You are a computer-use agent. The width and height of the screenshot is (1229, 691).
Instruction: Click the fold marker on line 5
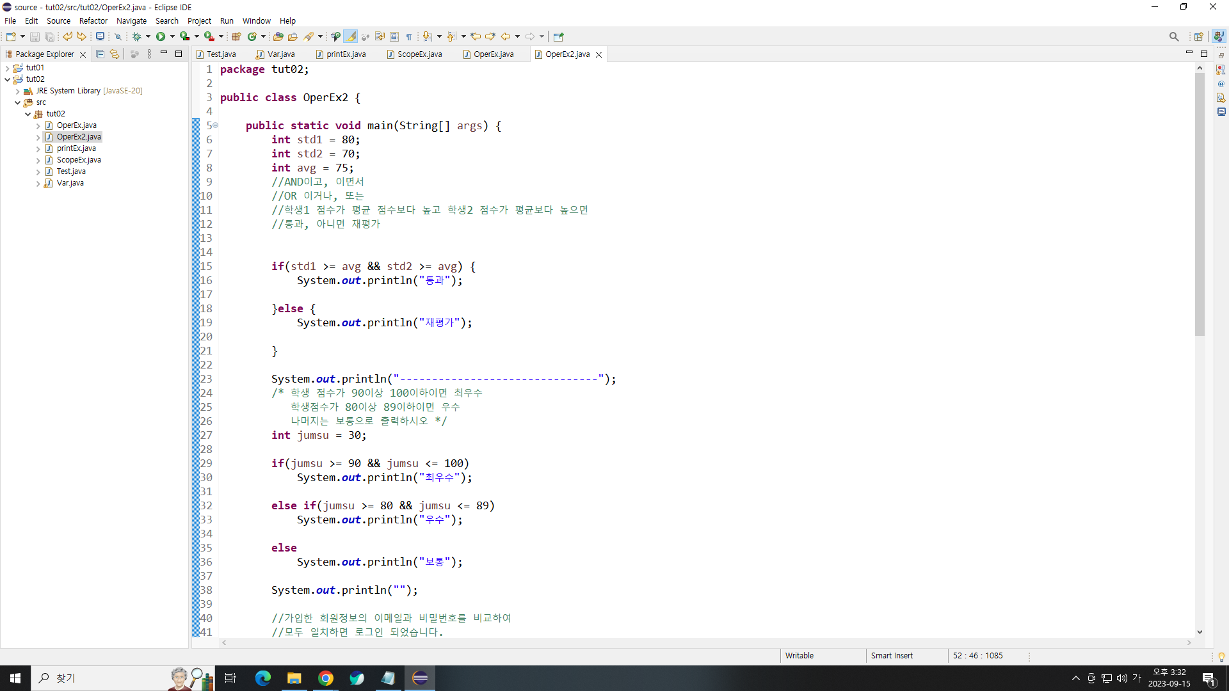click(216, 125)
